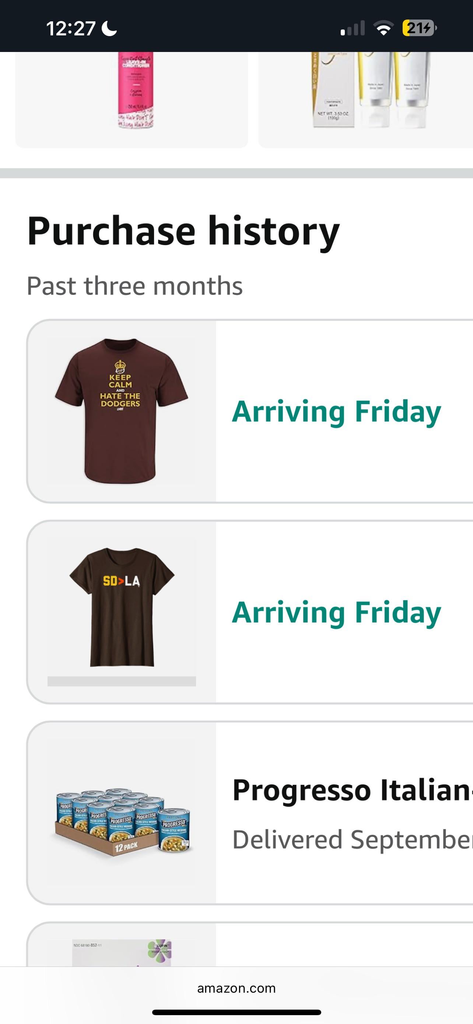Screen dimensions: 473x1024
Task: Click the Purchase history heading
Action: [x=183, y=231]
